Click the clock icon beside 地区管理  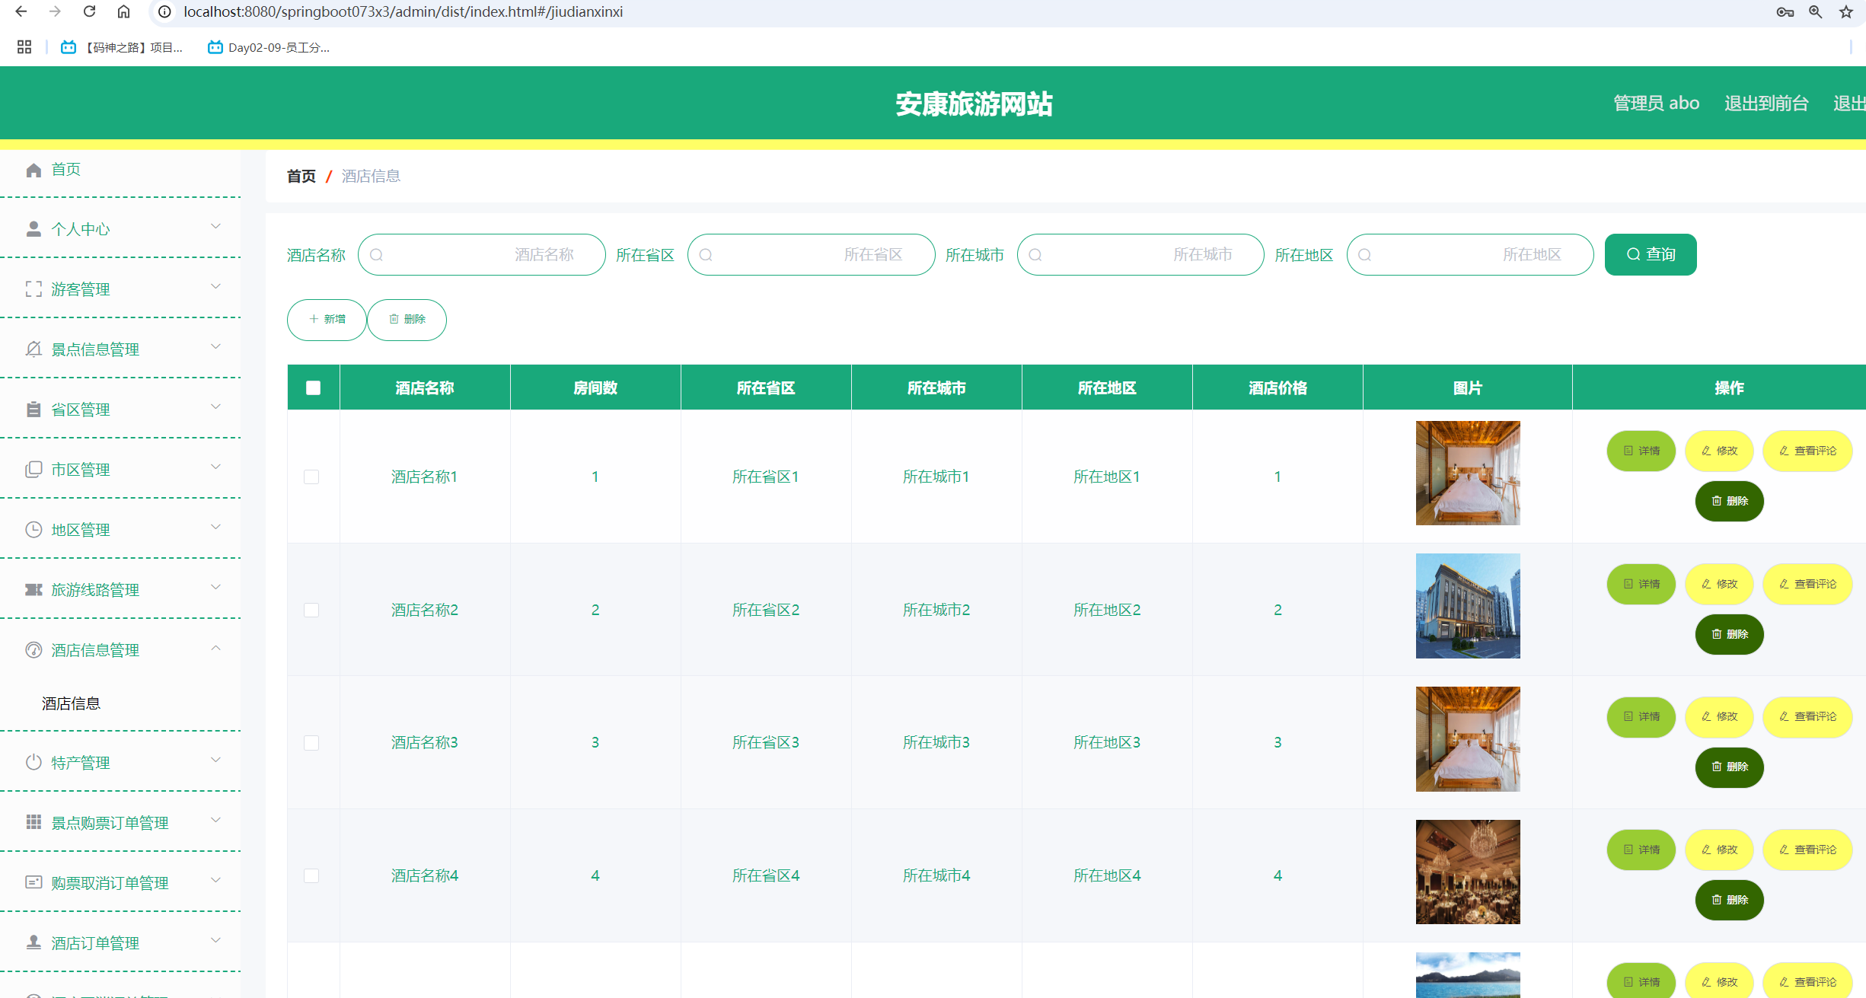coord(33,529)
